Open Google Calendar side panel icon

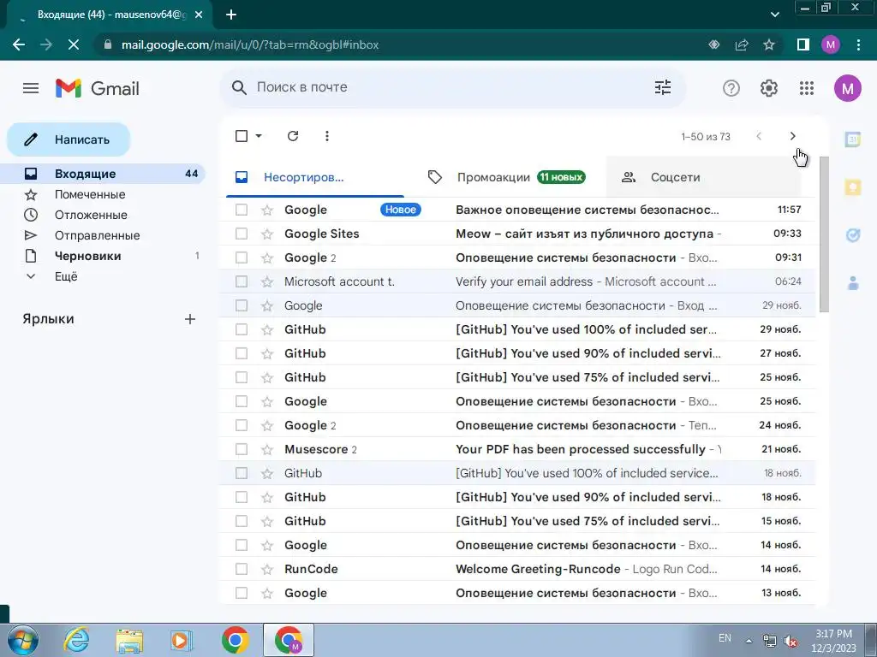coord(852,139)
